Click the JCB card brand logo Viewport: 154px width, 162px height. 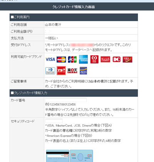(x=72, y=60)
